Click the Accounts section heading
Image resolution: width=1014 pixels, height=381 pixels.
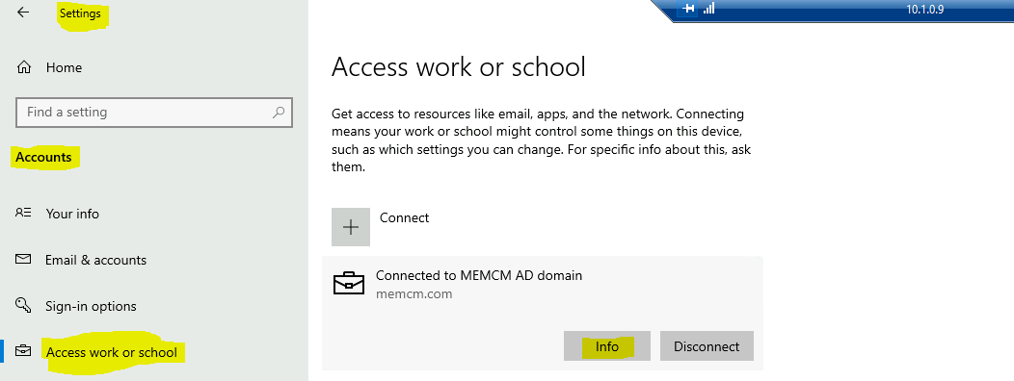click(x=43, y=157)
